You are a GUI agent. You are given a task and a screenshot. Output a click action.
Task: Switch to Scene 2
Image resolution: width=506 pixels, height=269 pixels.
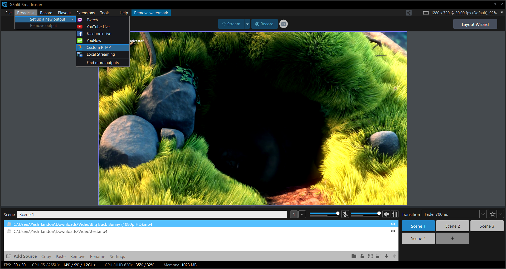pos(453,226)
